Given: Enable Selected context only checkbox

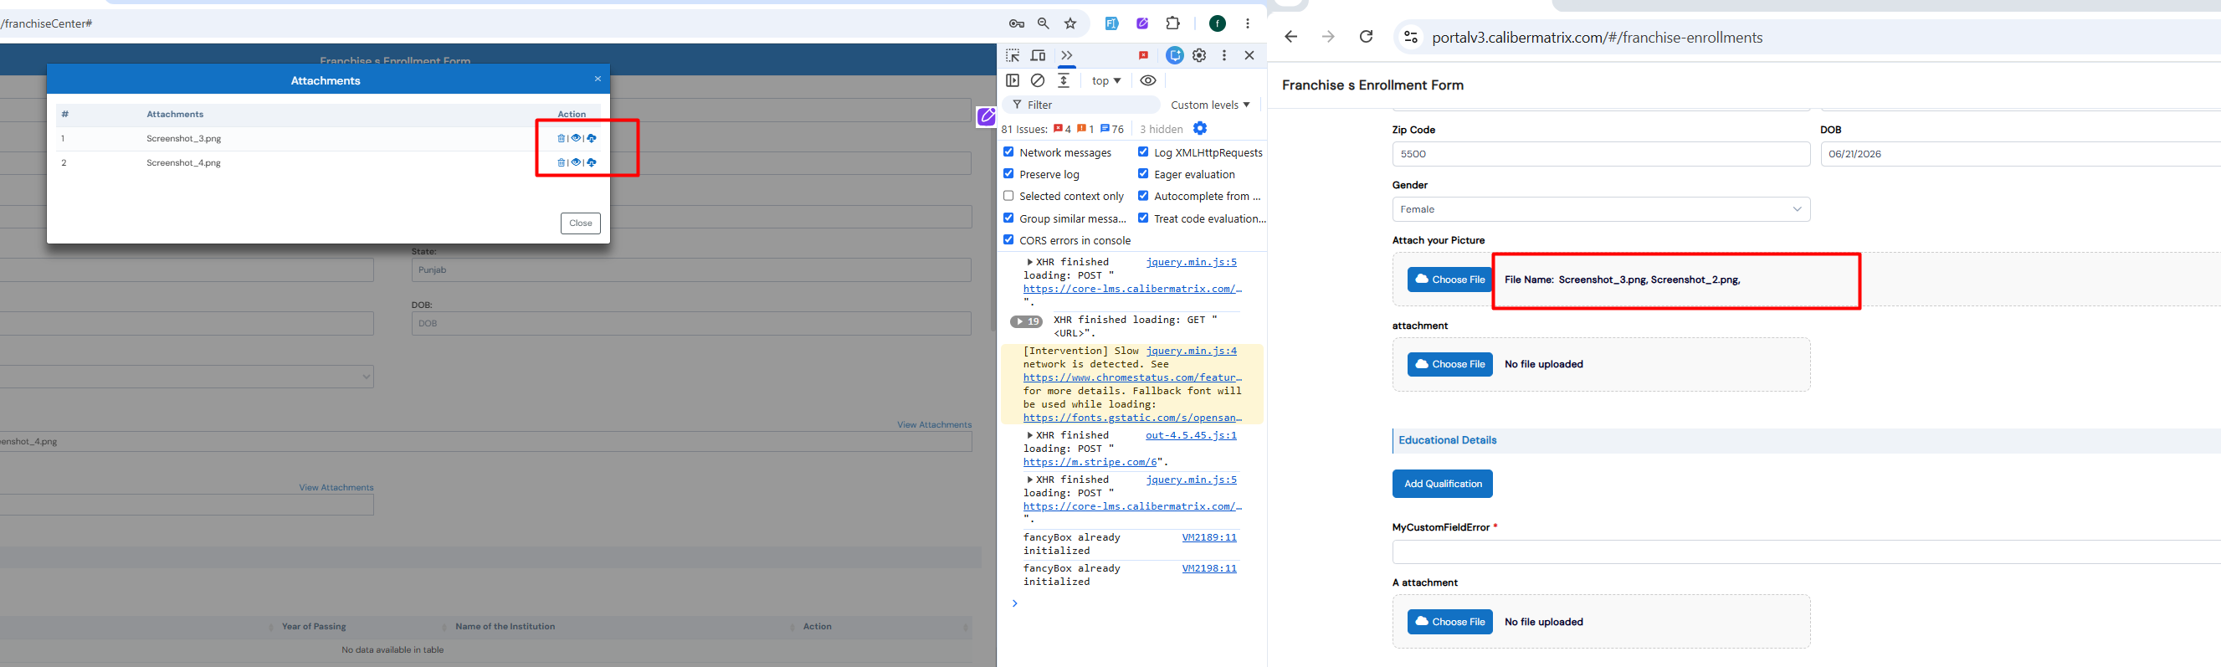Looking at the screenshot, I should [1008, 196].
